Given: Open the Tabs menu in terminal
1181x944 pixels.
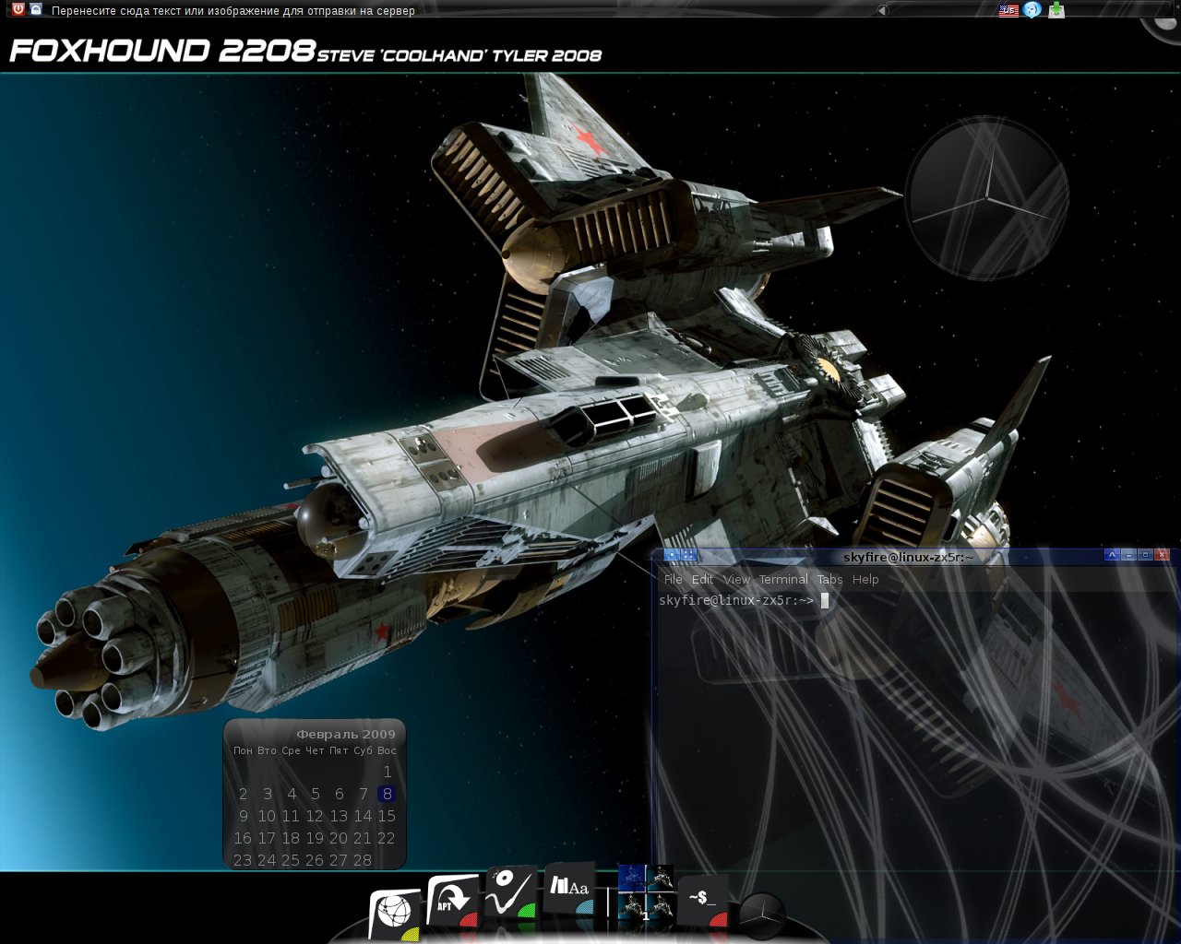Looking at the screenshot, I should click(829, 579).
